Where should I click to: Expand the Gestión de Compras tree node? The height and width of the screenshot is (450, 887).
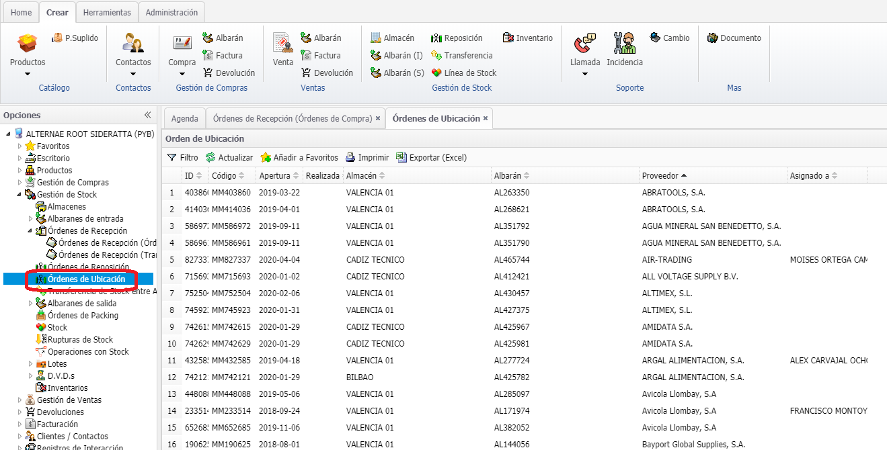click(20, 183)
